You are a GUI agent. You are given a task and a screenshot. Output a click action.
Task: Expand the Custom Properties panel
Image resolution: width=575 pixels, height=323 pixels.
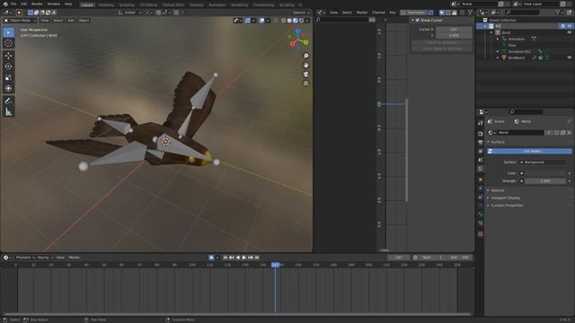coord(507,205)
